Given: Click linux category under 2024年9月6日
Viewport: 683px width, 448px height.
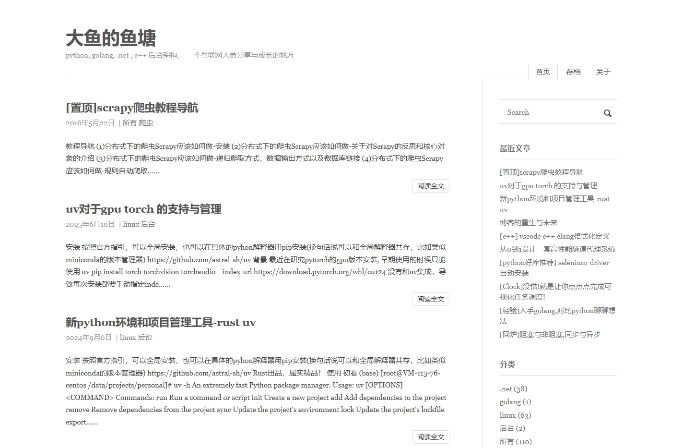Looking at the screenshot, I should pos(128,338).
